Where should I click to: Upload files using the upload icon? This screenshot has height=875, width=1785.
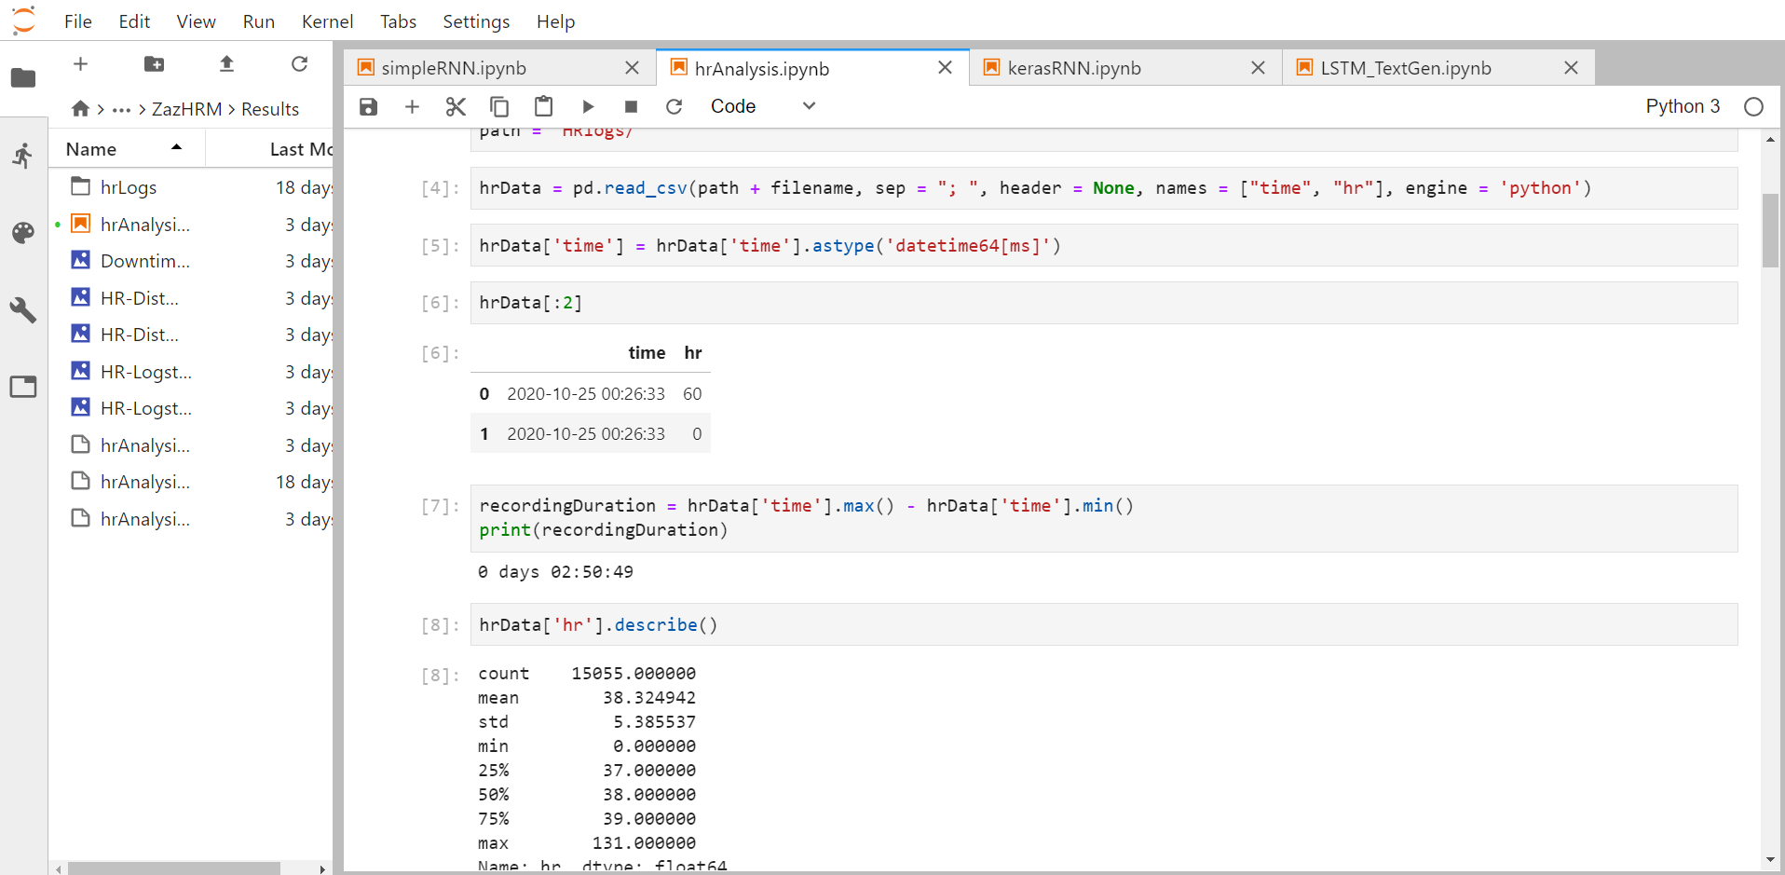pos(226,63)
